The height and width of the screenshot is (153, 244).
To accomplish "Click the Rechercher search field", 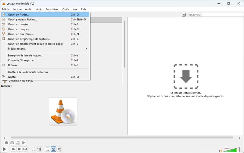I will [x=216, y=15].
